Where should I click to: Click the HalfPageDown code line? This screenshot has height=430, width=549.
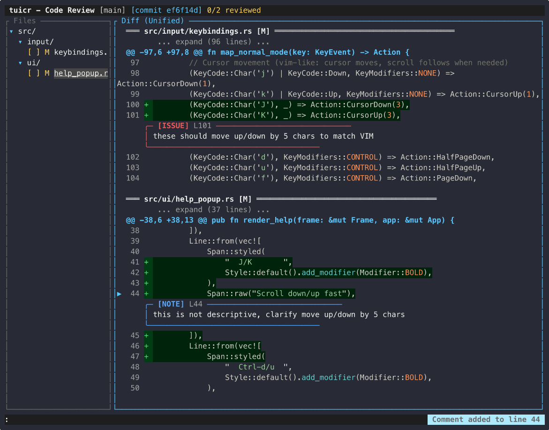pos(342,157)
